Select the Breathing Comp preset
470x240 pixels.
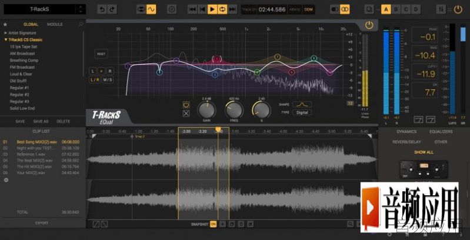[24, 60]
